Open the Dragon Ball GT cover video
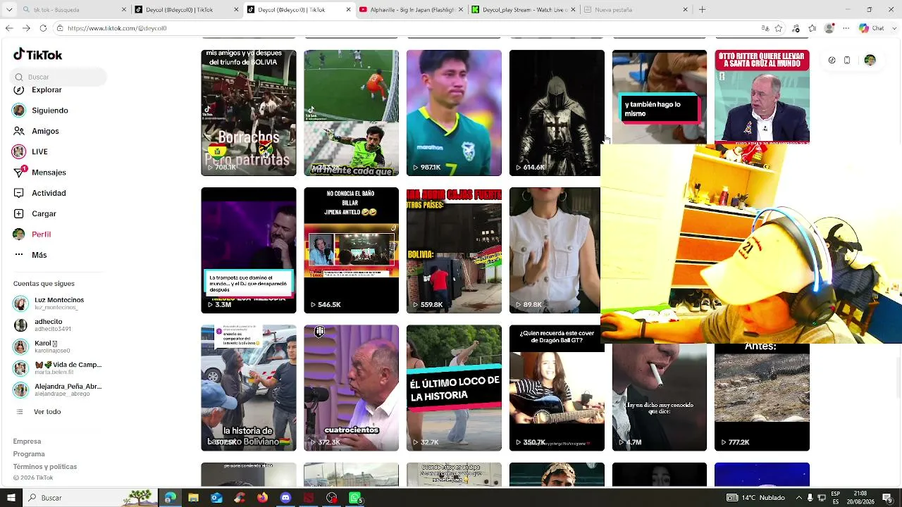 click(557, 388)
